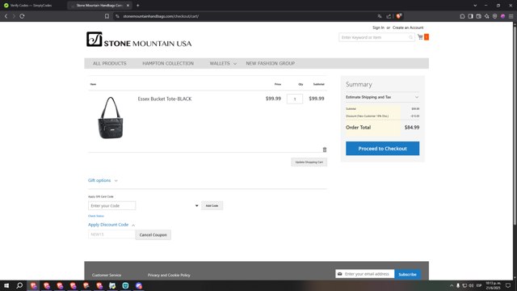Open Brave Shields lion icon

tap(398, 16)
